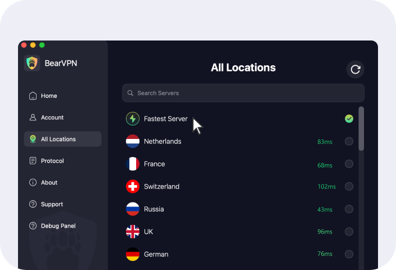Viewport: 396px width, 270px height.
Task: Click the locations list scrollbar
Action: (x=361, y=129)
